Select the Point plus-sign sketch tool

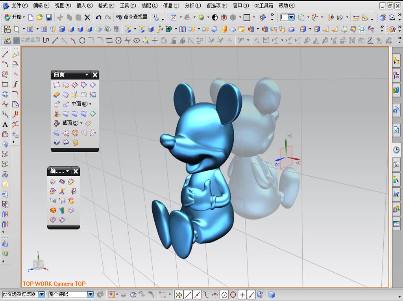click(x=154, y=40)
